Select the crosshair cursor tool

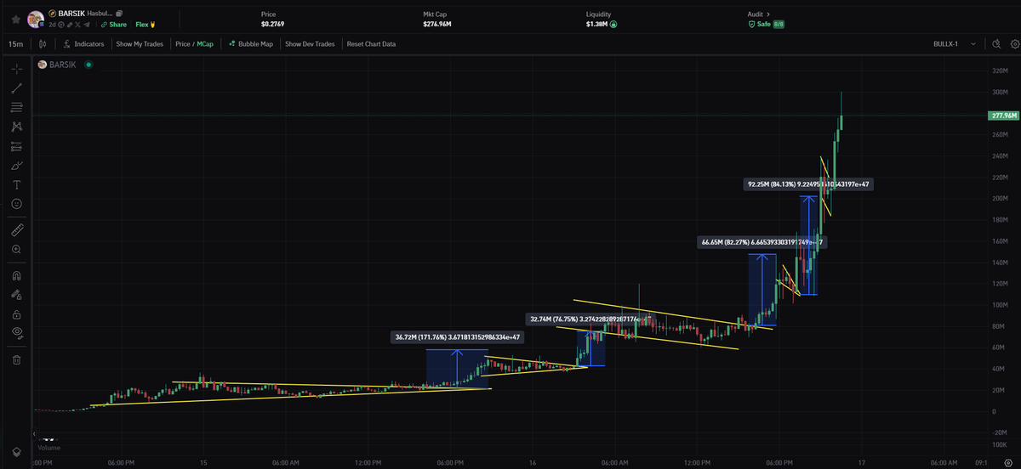click(16, 68)
